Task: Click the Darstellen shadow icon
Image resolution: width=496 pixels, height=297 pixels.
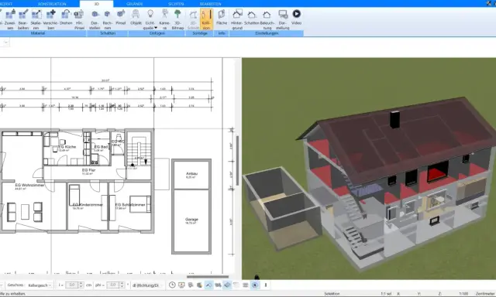Action: pyautogui.click(x=95, y=19)
